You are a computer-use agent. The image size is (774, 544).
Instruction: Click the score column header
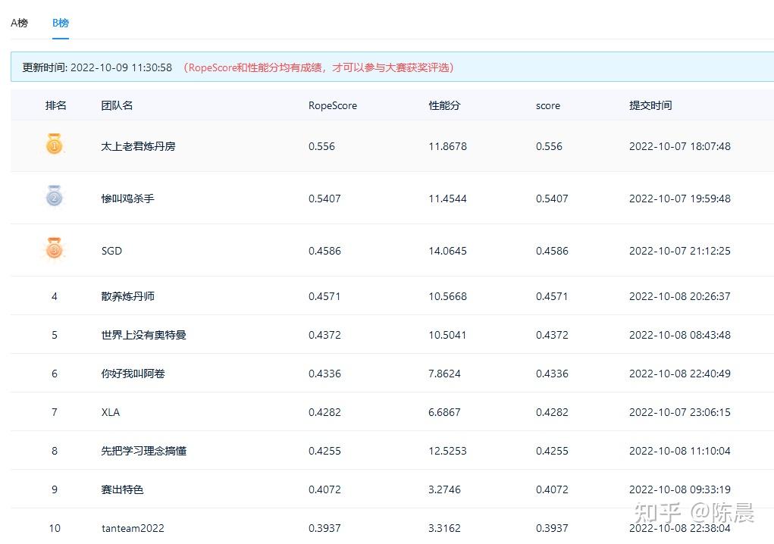[x=548, y=105]
